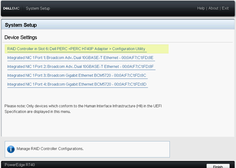Open the RAID Controller in Slot 6 configuration utility
This screenshot has width=236, height=168.
pyautogui.click(x=76, y=49)
